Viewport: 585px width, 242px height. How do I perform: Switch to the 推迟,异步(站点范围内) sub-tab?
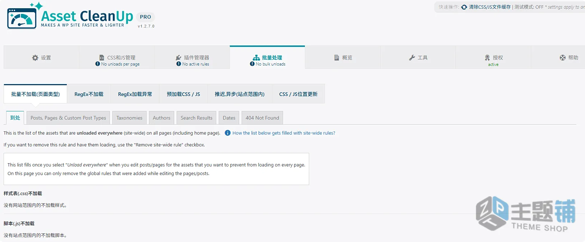pyautogui.click(x=240, y=94)
